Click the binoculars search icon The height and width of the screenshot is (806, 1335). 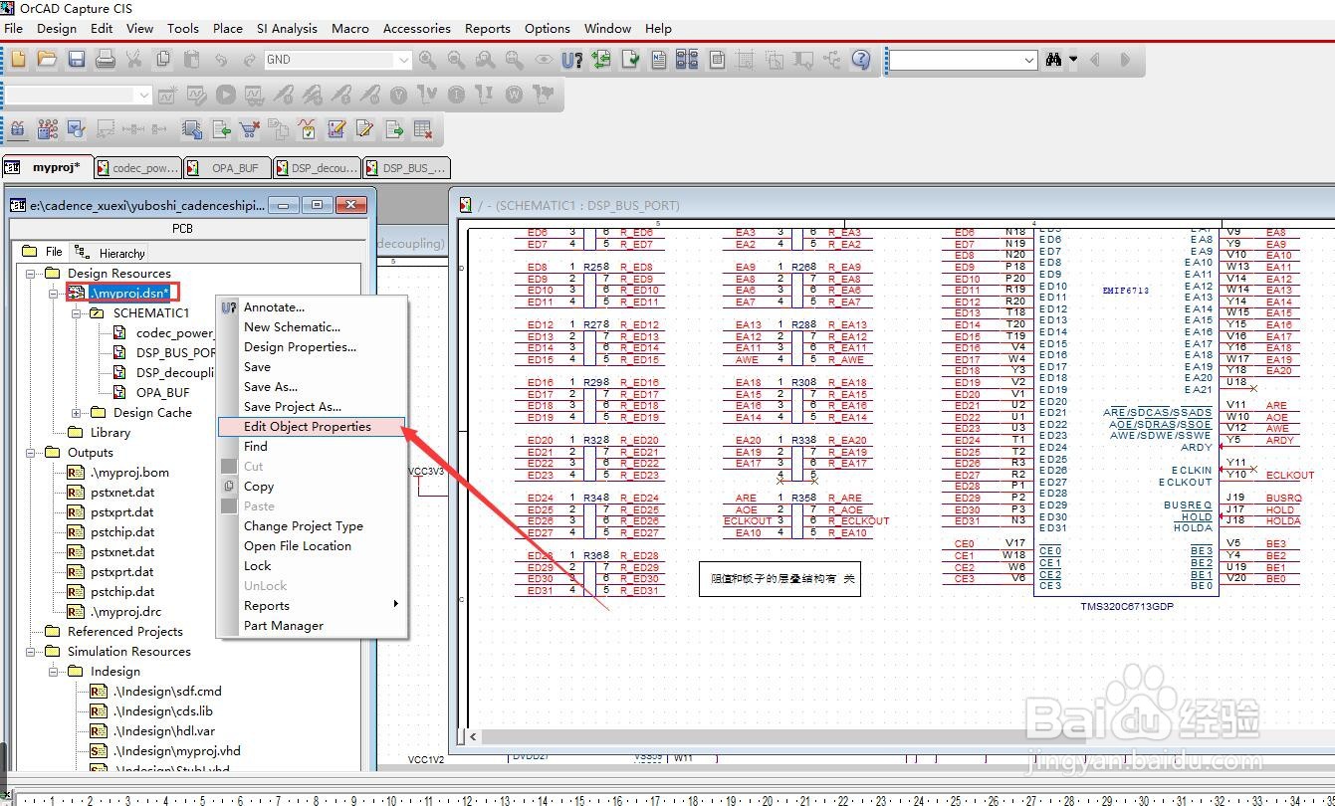(x=1053, y=60)
